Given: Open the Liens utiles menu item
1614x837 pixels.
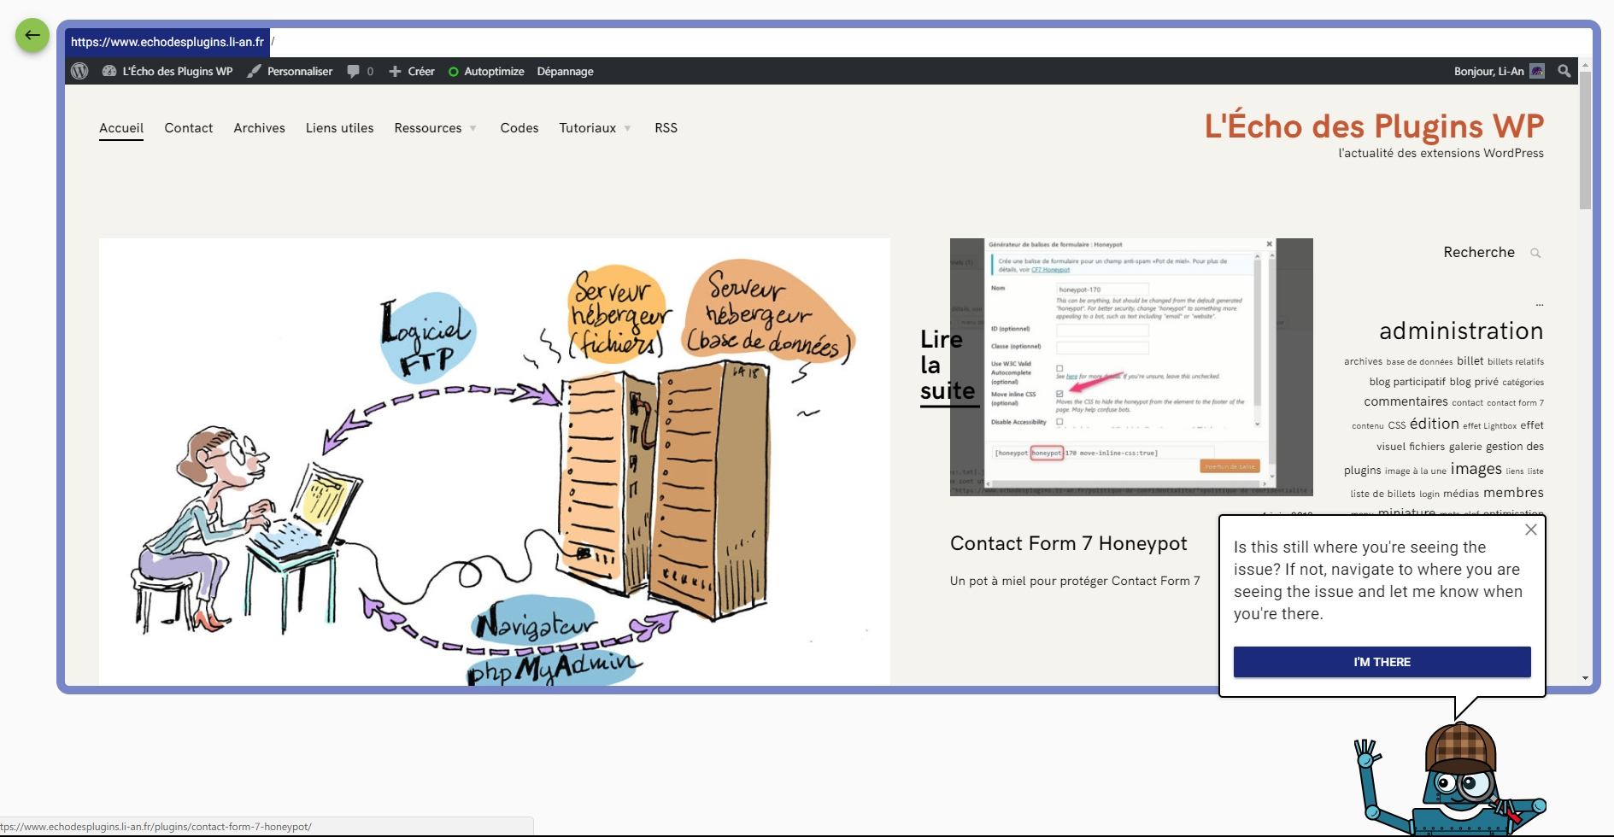Looking at the screenshot, I should pyautogui.click(x=340, y=128).
